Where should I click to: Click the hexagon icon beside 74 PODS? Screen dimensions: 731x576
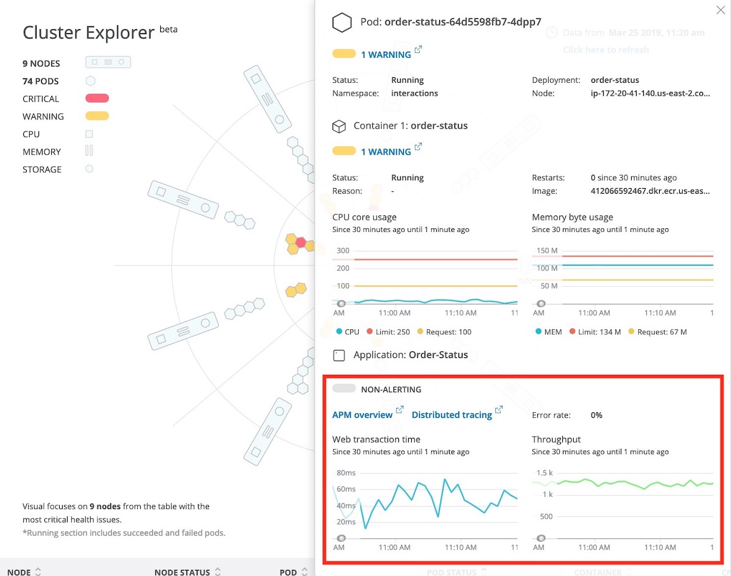tap(90, 80)
